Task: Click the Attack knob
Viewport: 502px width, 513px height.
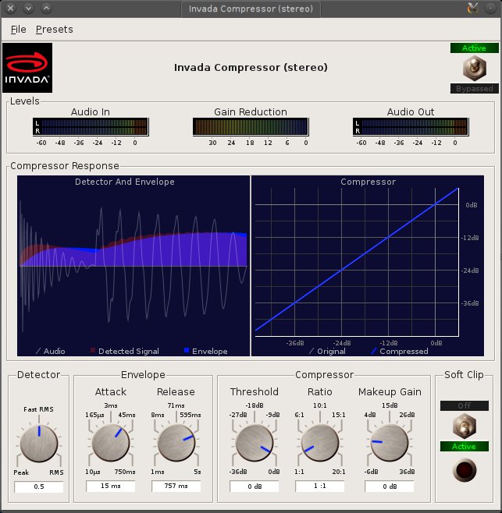Action: 111,443
